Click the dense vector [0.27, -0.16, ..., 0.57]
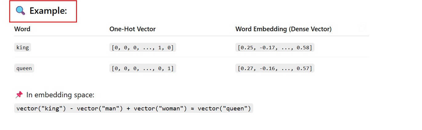The height and width of the screenshot is (130, 422). [x=275, y=68]
